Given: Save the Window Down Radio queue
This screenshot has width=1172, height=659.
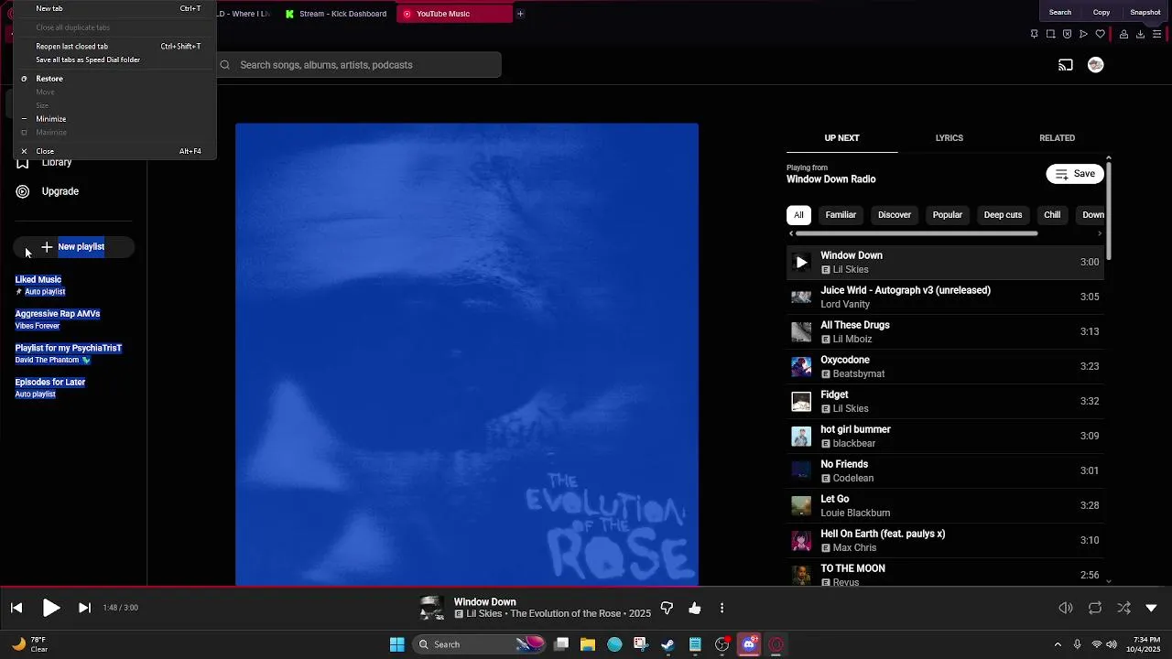Looking at the screenshot, I should 1075,174.
